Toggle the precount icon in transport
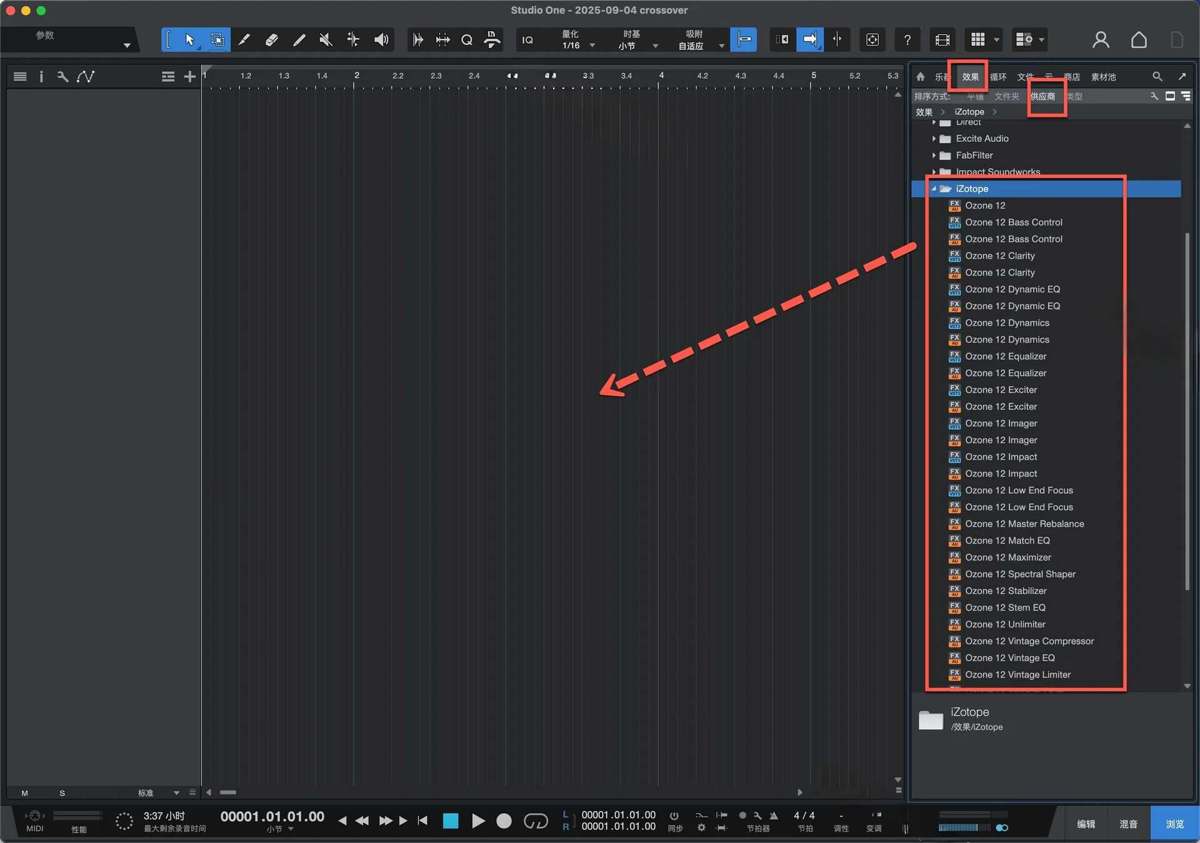 point(742,816)
